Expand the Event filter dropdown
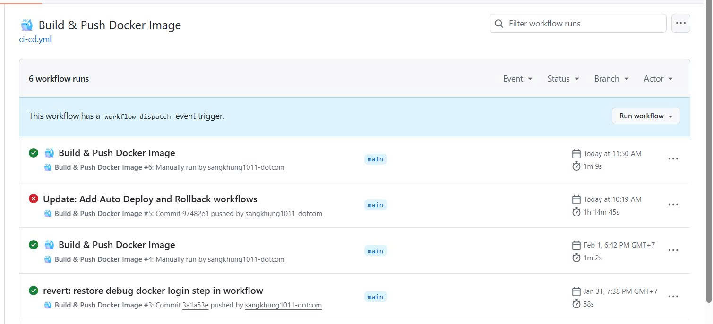Viewport: 713px width, 324px height. (x=517, y=79)
